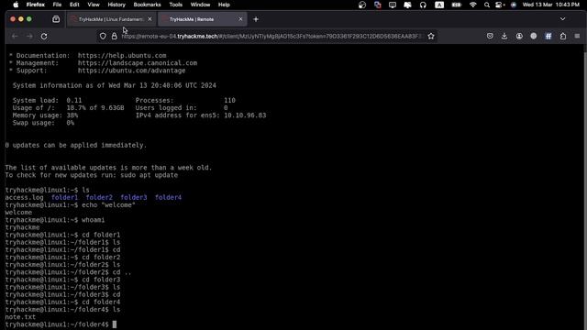Click the note.txt file name
Image resolution: width=587 pixels, height=330 pixels.
pos(20,317)
